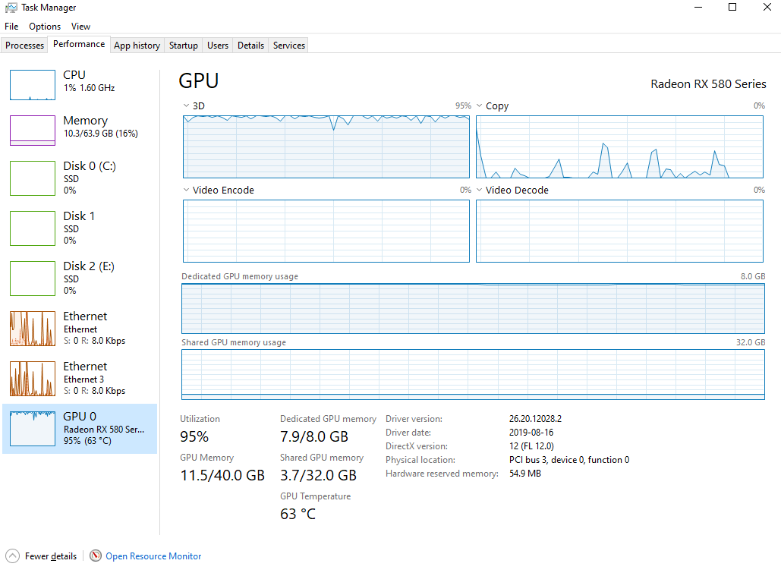
Task: Click the Video Encode usage graph
Action: (x=326, y=231)
